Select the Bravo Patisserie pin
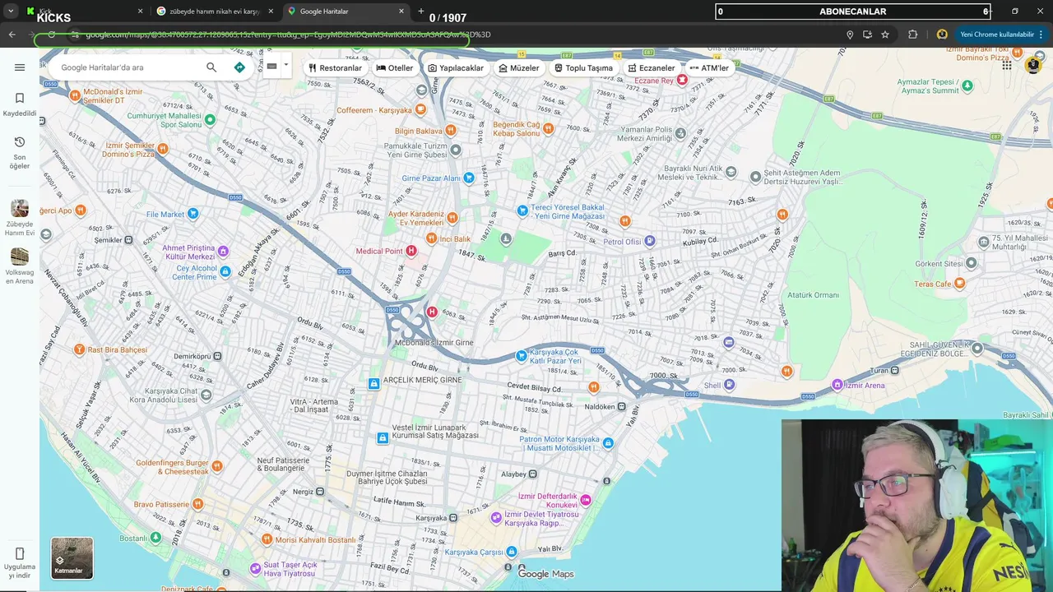This screenshot has width=1053, height=592. (x=197, y=504)
